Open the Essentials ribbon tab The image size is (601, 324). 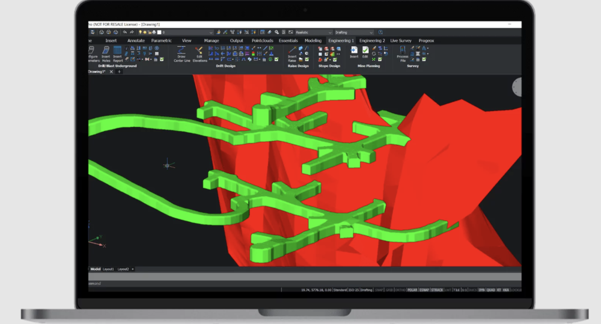click(x=288, y=40)
